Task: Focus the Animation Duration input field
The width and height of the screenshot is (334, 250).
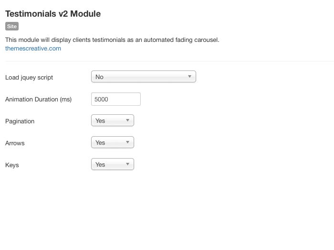Action: pyautogui.click(x=115, y=99)
